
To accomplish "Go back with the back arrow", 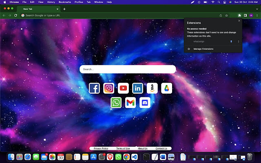I will (x=4, y=15).
